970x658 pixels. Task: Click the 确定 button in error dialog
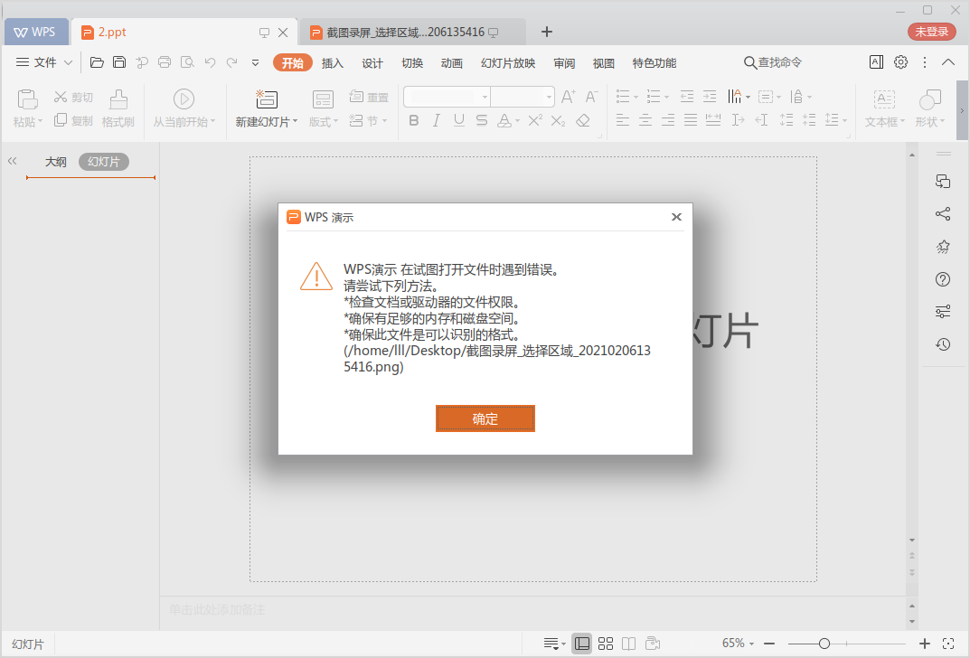[x=485, y=418]
